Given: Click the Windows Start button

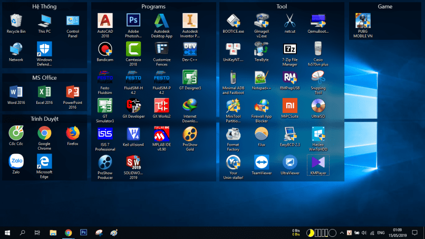Looking at the screenshot, I should coord(8,232).
